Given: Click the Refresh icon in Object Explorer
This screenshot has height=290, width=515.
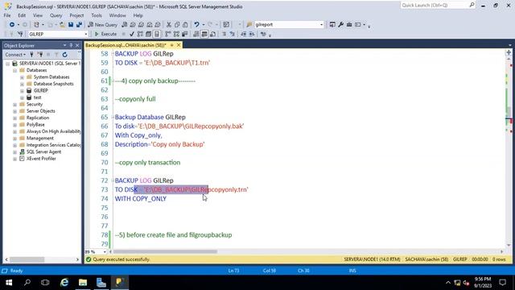Looking at the screenshot, I should coord(65,55).
